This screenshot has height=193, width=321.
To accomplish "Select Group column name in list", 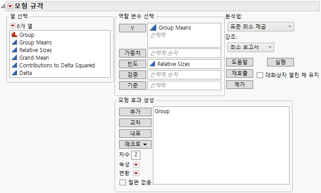I will [x=27, y=35].
